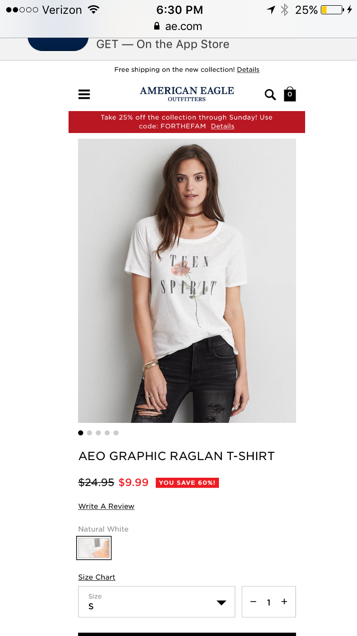357x636 pixels.
Task: Tap the search magnifier icon
Action: click(x=270, y=94)
